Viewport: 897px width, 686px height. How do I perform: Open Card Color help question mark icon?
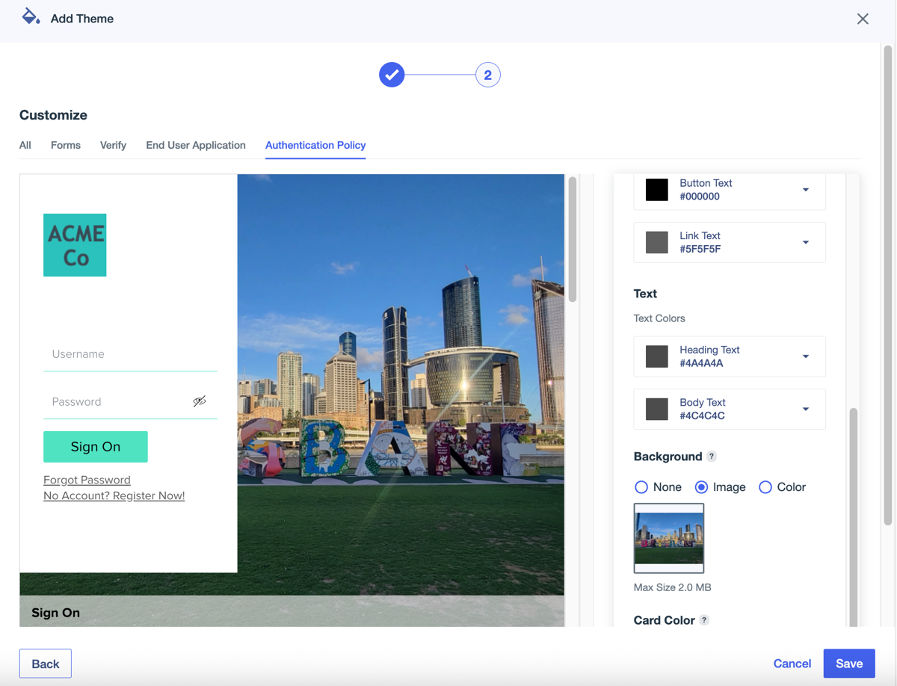[x=704, y=620]
